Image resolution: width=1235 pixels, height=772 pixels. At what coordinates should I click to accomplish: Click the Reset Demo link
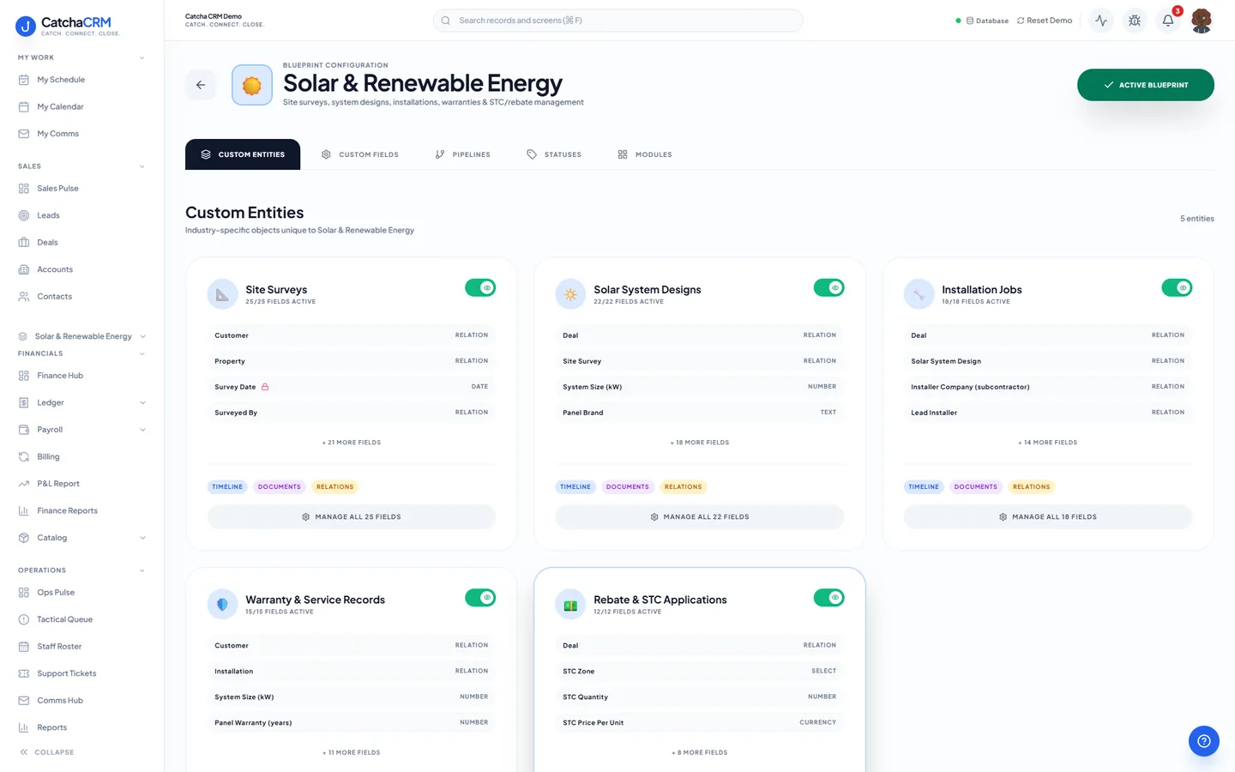click(x=1044, y=21)
